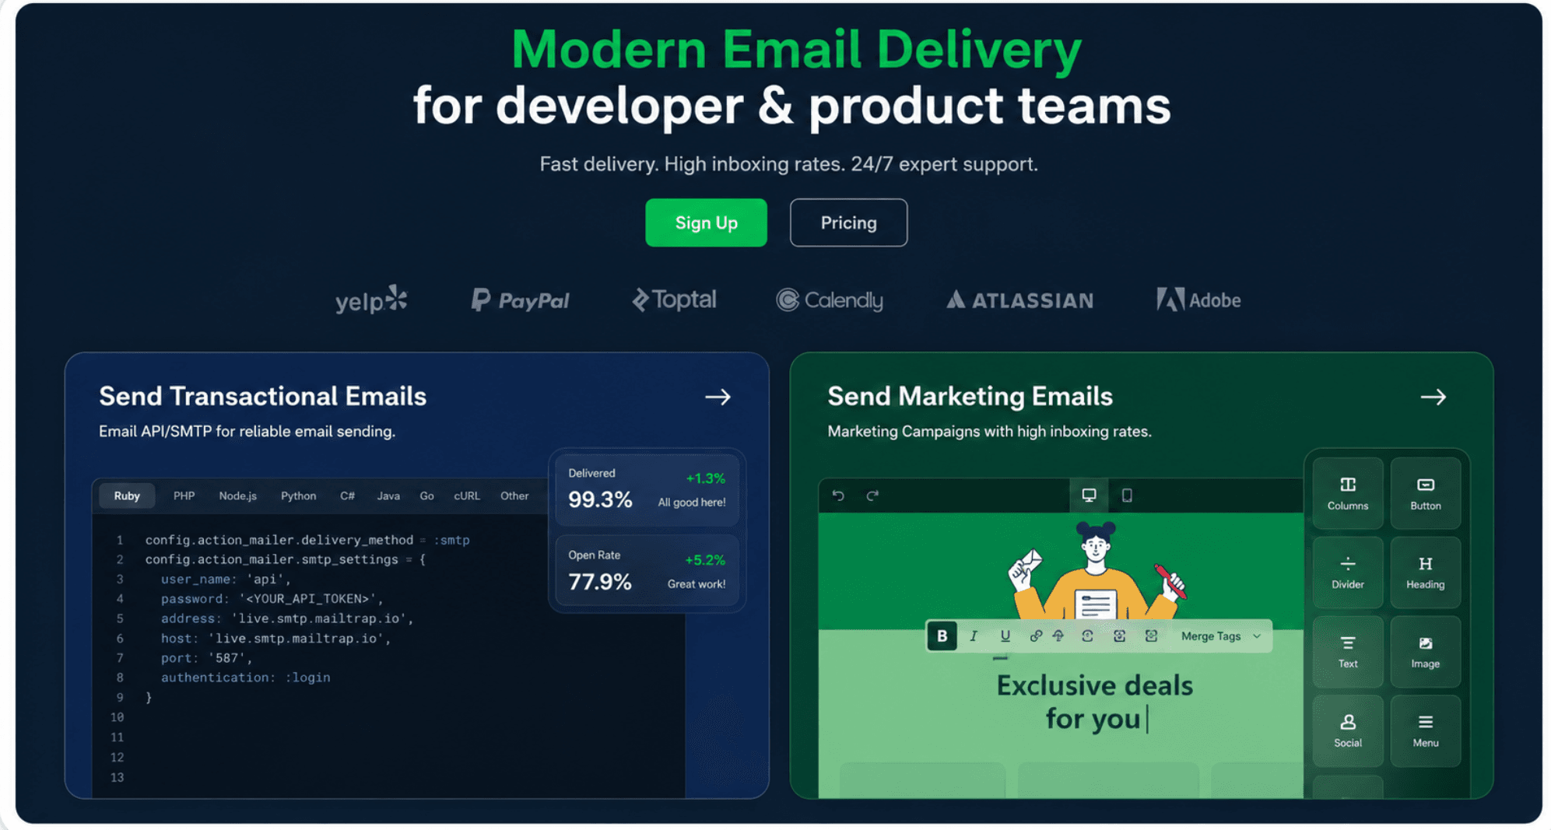This screenshot has width=1551, height=830.
Task: Select mobile preview icon
Action: pos(1126,496)
